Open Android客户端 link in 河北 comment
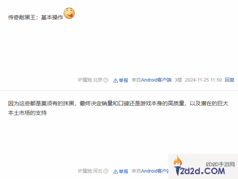This screenshot has width=238, height=179. (x=155, y=171)
